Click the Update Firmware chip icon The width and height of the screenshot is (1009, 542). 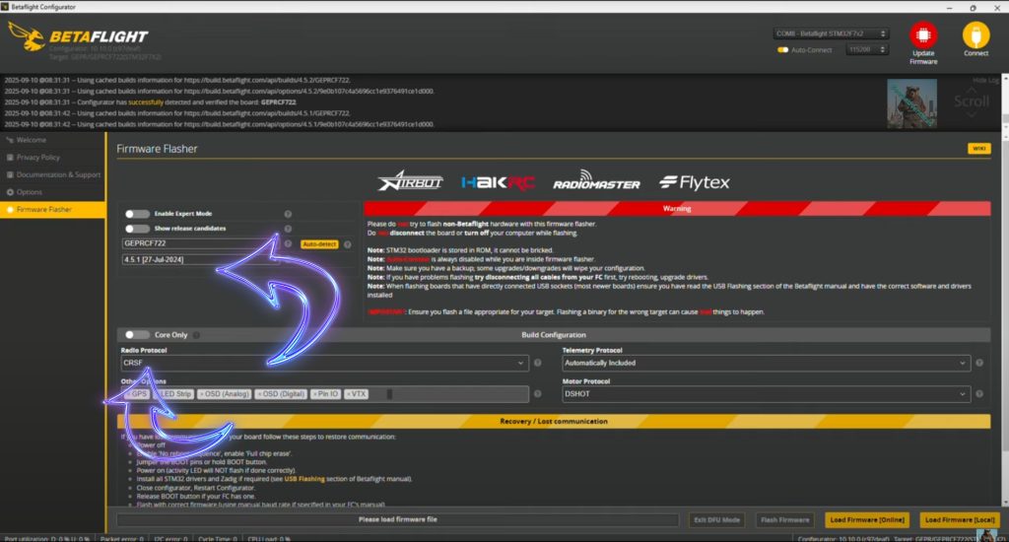point(922,34)
